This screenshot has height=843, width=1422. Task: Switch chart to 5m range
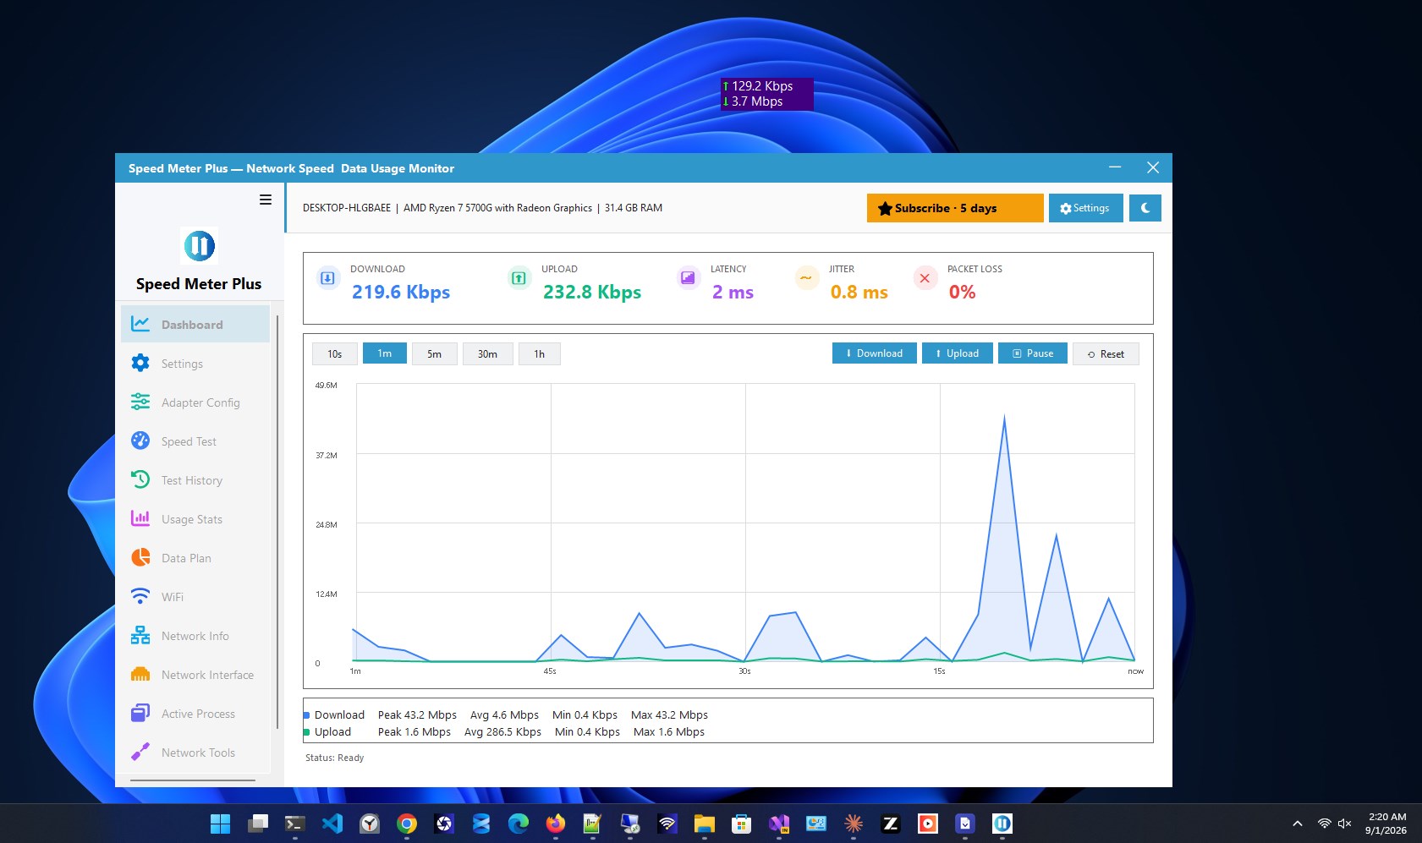[435, 353]
